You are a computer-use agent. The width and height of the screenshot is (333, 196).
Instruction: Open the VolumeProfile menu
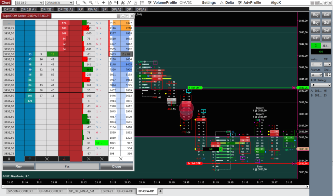click(165, 3)
